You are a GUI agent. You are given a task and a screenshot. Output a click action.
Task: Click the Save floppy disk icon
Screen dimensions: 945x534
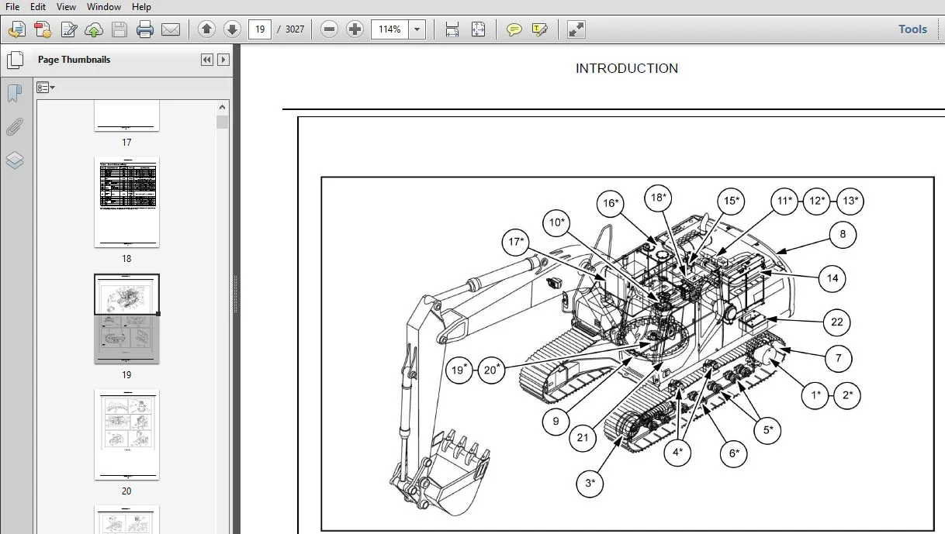(x=119, y=30)
